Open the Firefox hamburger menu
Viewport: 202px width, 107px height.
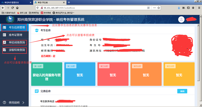point(198,8)
